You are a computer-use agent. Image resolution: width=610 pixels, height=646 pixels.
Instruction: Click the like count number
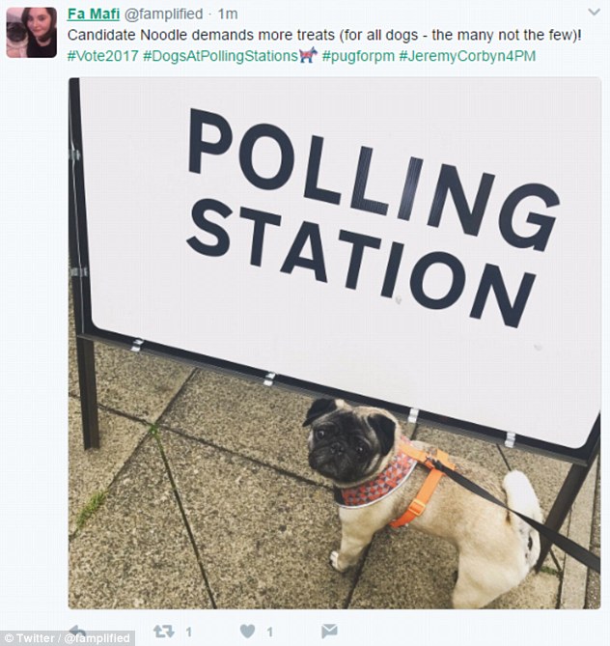[x=270, y=632]
